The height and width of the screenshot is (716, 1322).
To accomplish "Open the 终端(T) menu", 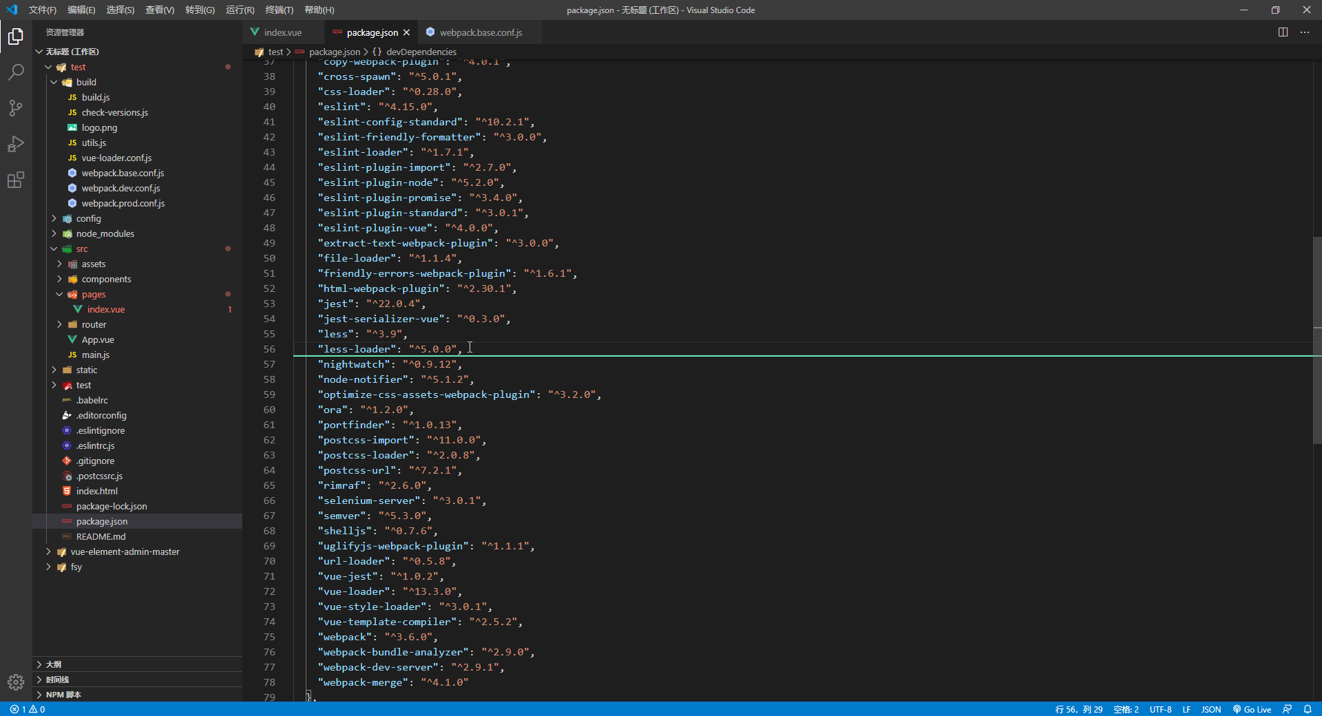I will tap(279, 10).
